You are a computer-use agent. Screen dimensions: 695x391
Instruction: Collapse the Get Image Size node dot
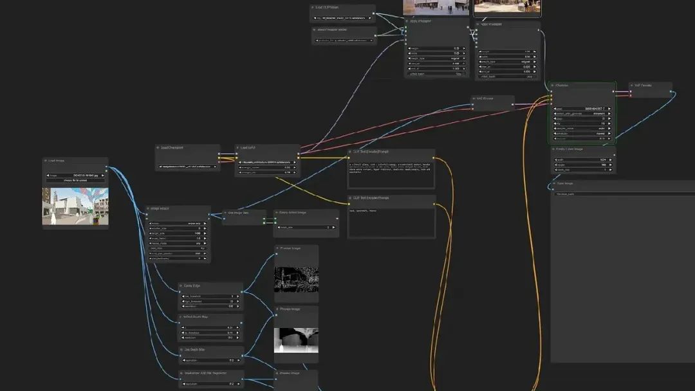[225, 213]
